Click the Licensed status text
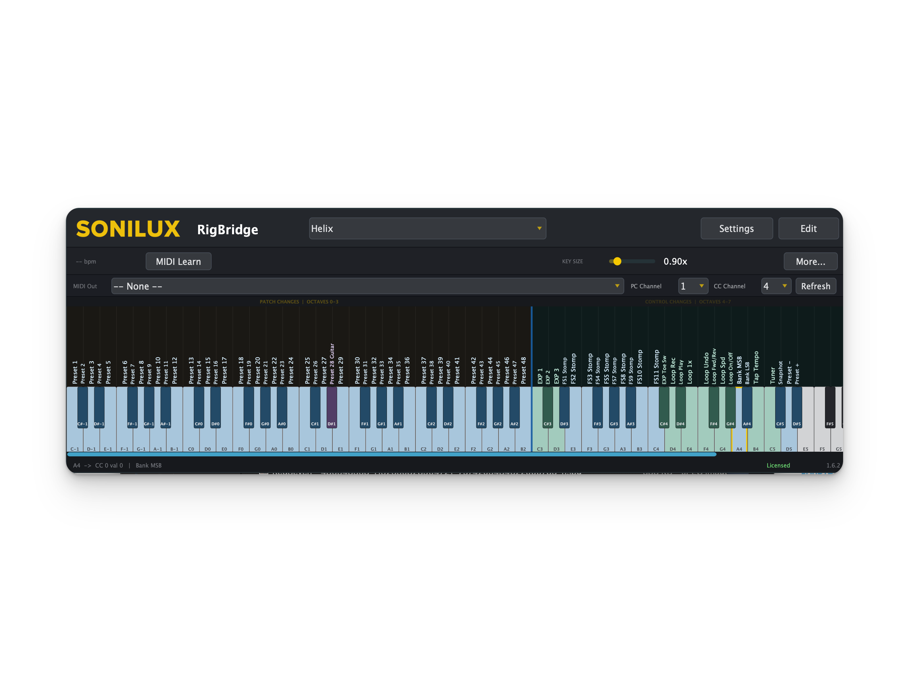The image size is (909, 682). (x=778, y=465)
